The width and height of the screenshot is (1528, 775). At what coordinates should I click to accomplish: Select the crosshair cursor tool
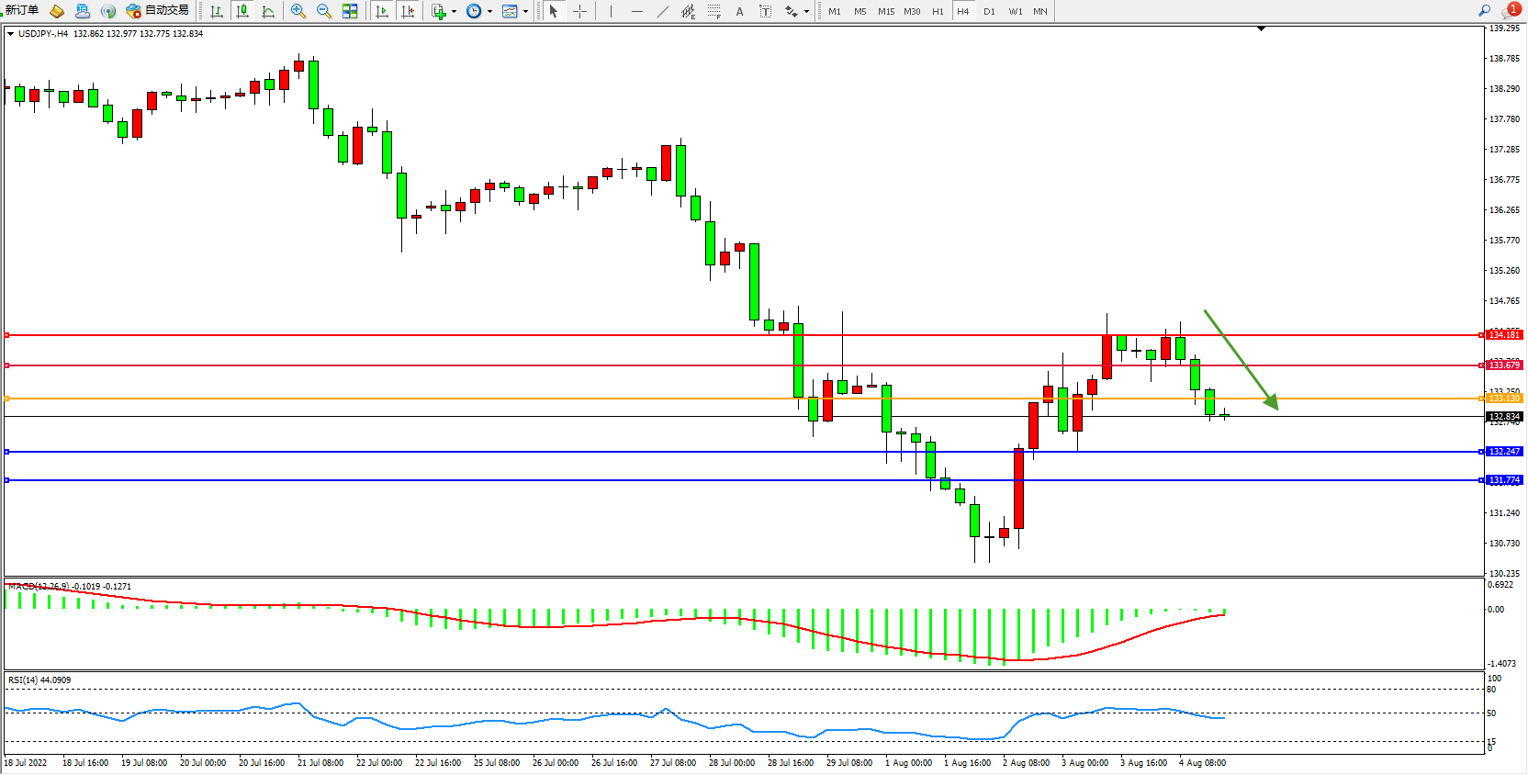click(579, 11)
